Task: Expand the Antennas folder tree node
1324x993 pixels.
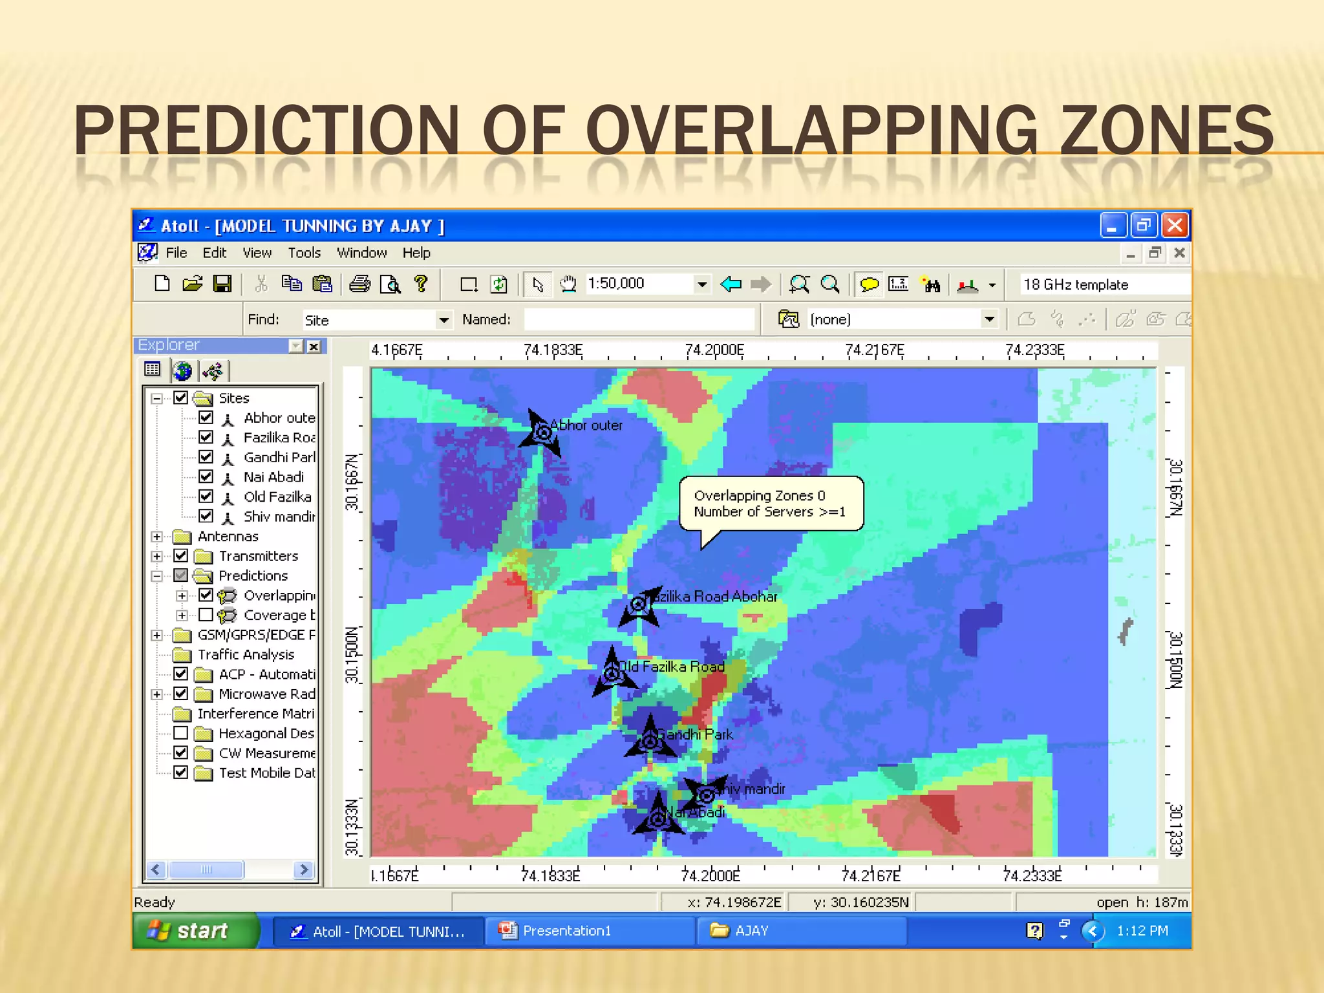Action: 156,537
